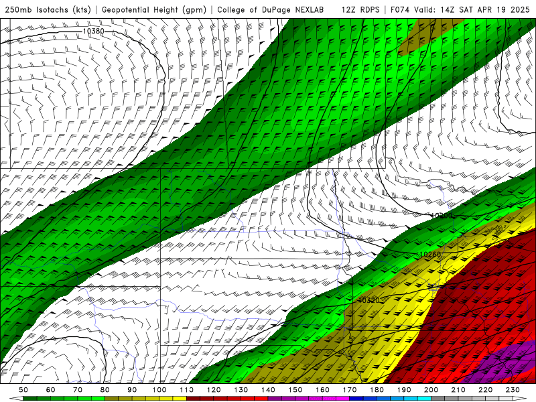Click the 210 value on the legend
The image size is (536, 402).
(x=458, y=390)
